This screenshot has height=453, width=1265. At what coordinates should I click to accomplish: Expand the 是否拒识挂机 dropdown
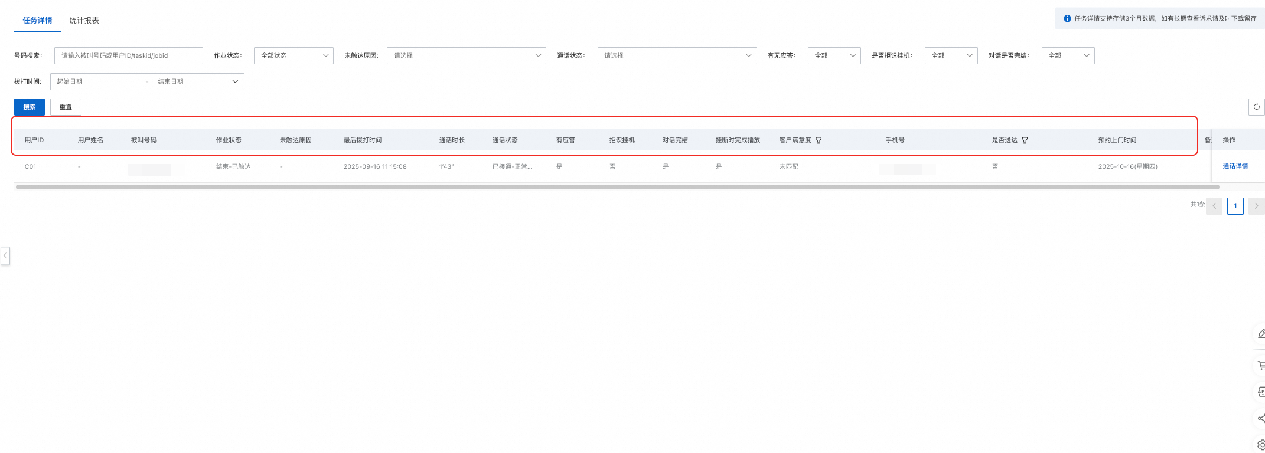(951, 55)
